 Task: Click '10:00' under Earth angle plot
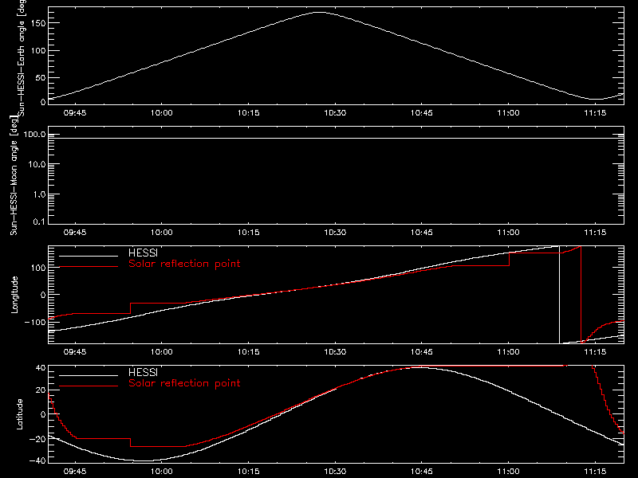click(x=162, y=113)
